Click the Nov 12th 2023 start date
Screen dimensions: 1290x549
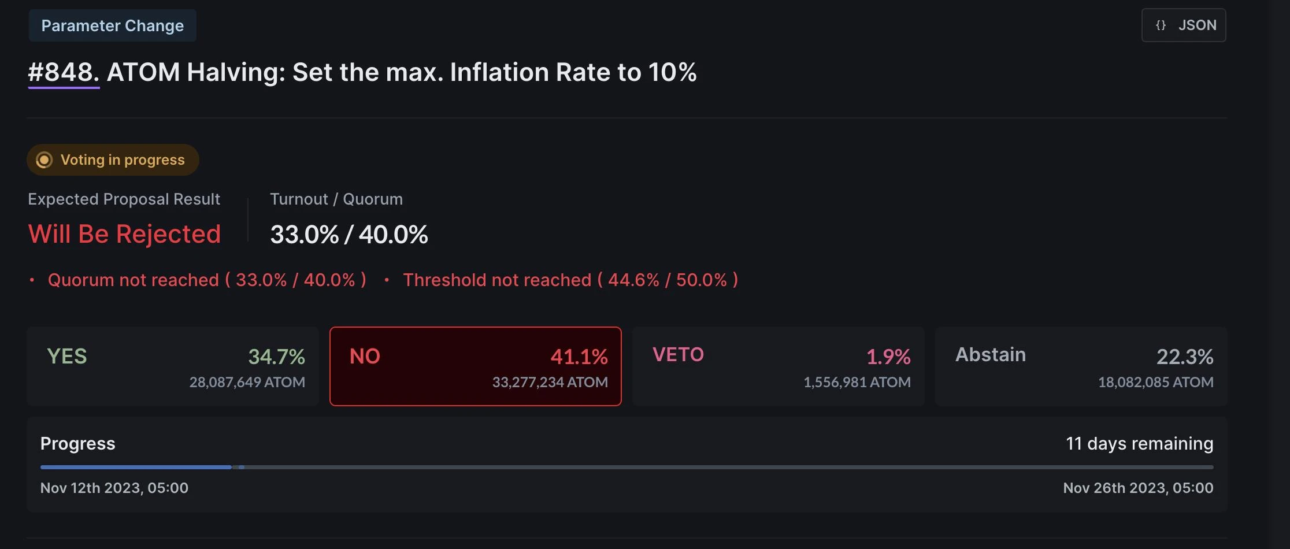114,488
